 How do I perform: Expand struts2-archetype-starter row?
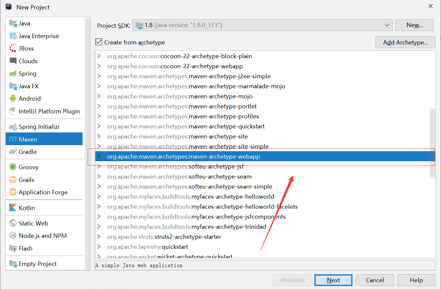99,237
